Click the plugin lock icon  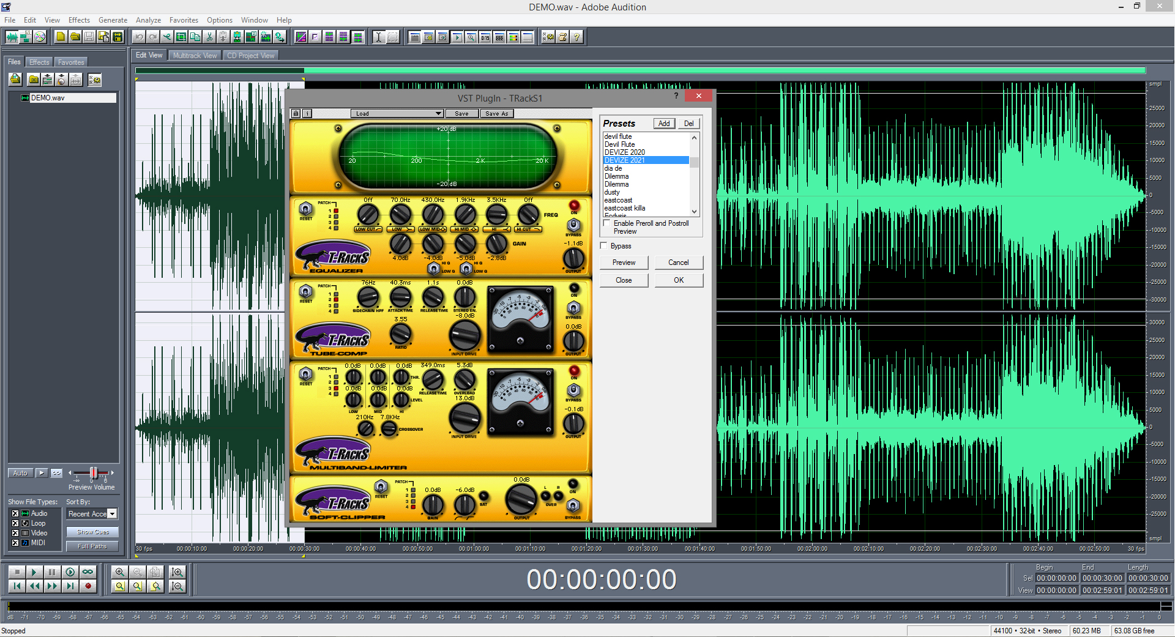296,113
